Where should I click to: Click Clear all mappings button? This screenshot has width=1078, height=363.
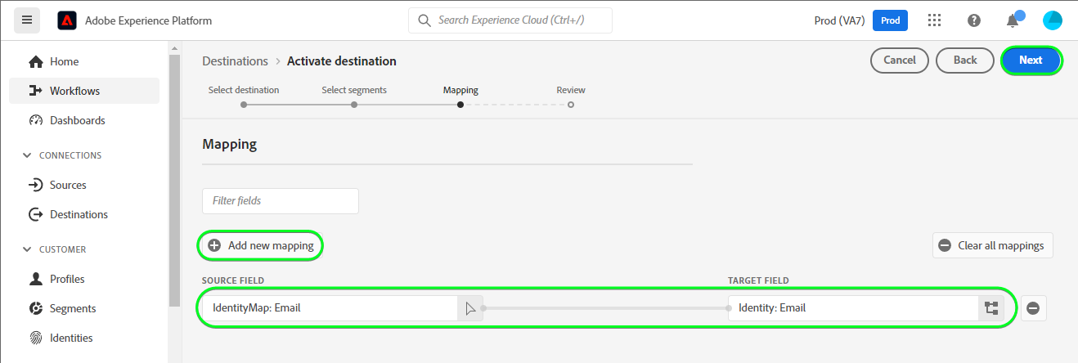click(992, 245)
